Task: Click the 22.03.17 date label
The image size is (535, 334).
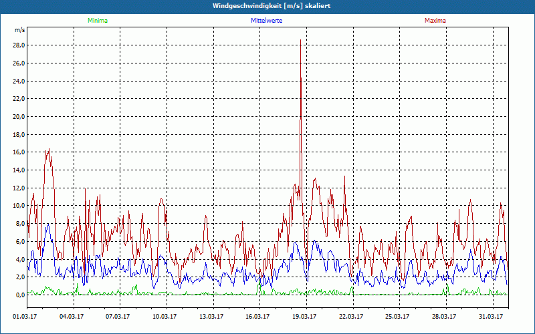Action: click(350, 317)
